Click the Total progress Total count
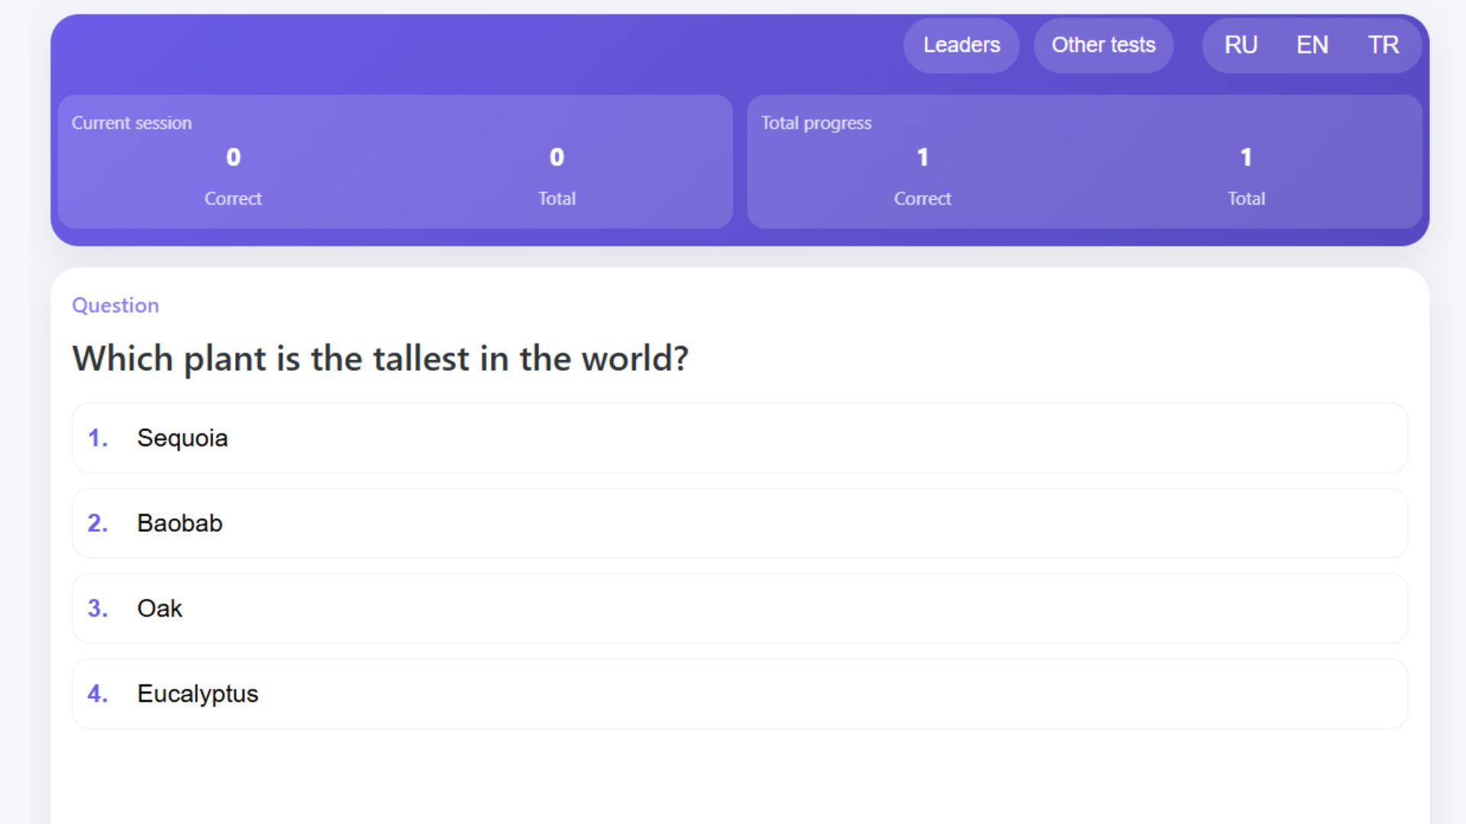This screenshot has height=824, width=1466. (1246, 157)
